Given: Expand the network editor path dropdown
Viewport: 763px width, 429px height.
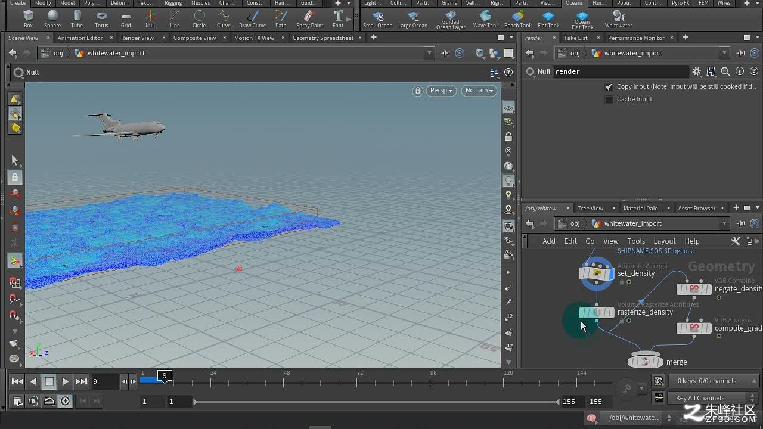Looking at the screenshot, I should coord(724,223).
